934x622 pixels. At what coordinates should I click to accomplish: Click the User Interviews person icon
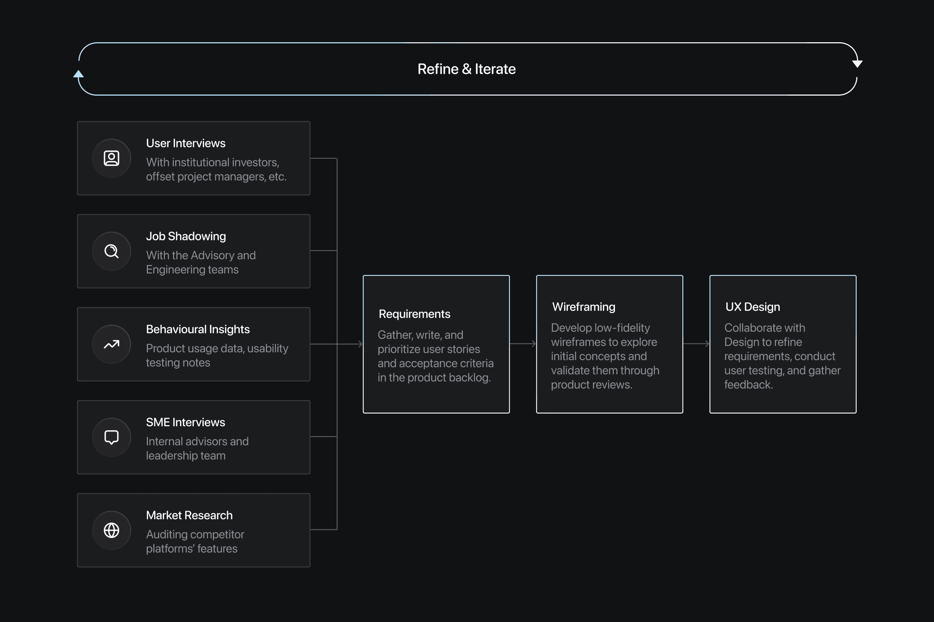tap(111, 158)
